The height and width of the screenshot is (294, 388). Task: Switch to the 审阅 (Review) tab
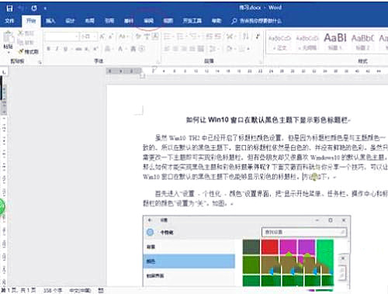149,21
